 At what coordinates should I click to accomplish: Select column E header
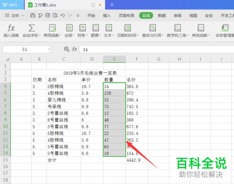tap(114, 59)
